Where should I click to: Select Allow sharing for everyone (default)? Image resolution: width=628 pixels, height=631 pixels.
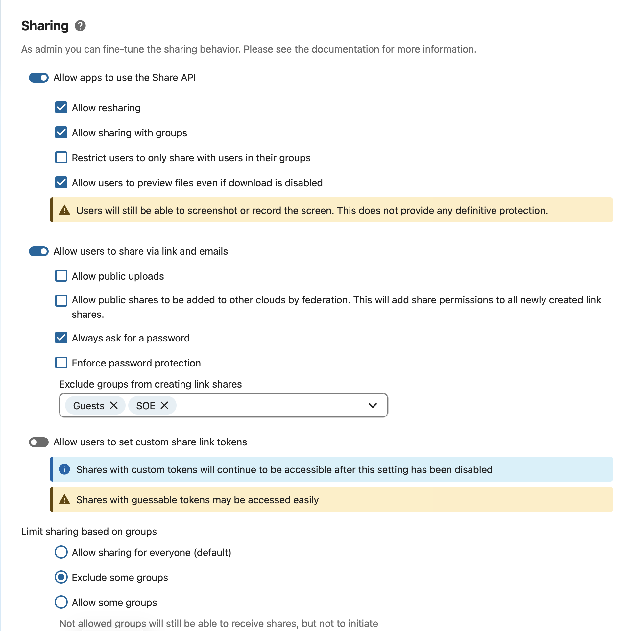[x=61, y=552]
